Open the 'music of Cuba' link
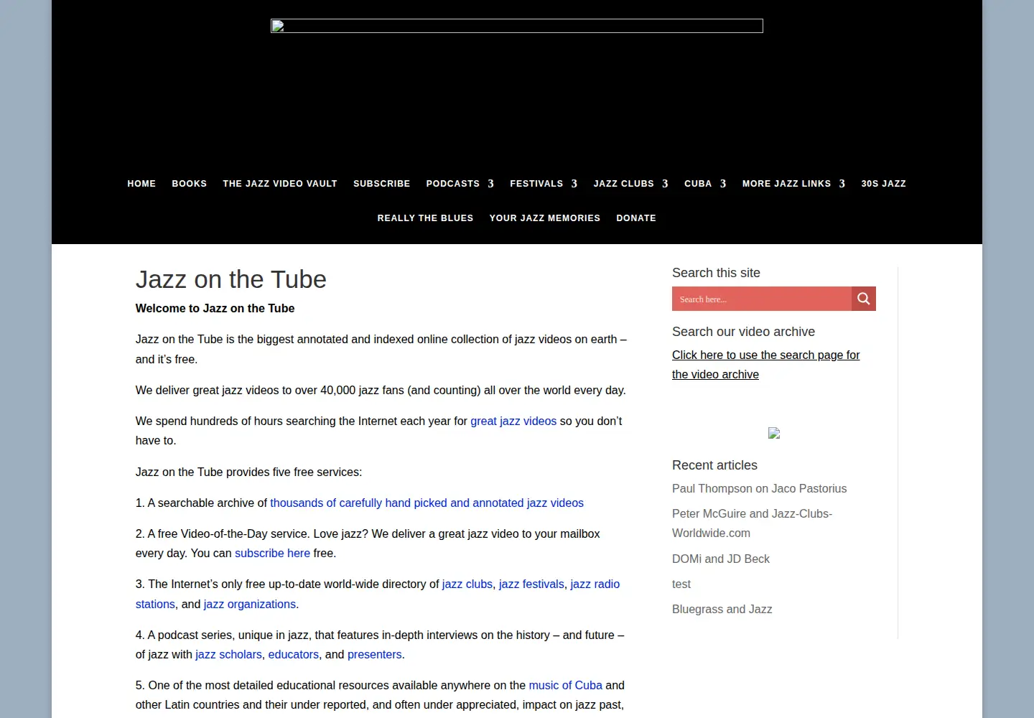The width and height of the screenshot is (1034, 718). point(566,685)
